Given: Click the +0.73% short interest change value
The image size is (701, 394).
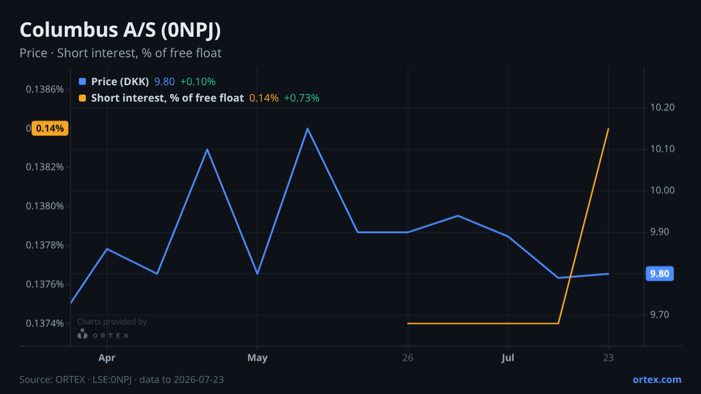Looking at the screenshot, I should coord(302,98).
